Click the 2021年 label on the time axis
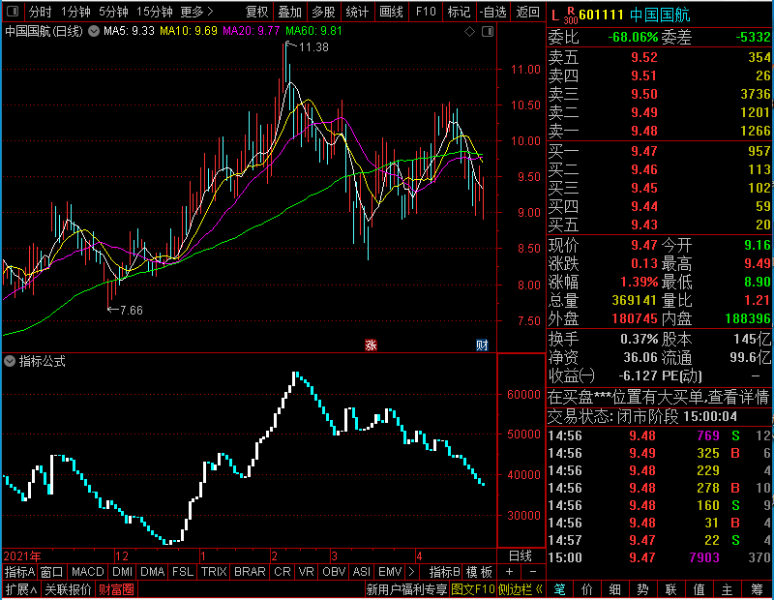Viewport: 774px width, 600px height. point(21,556)
